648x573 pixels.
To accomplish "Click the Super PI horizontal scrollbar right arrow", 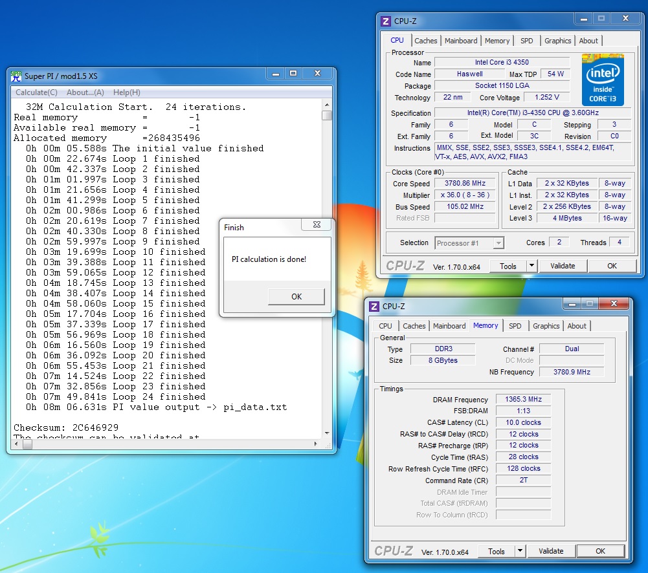I will pyautogui.click(x=316, y=444).
